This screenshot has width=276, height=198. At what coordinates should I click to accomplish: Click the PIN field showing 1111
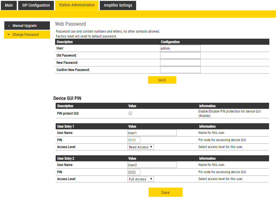(x=134, y=140)
